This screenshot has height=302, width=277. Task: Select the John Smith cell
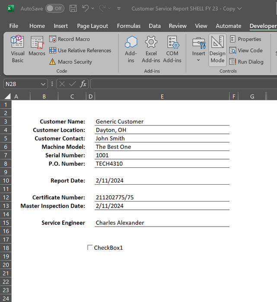(162, 138)
